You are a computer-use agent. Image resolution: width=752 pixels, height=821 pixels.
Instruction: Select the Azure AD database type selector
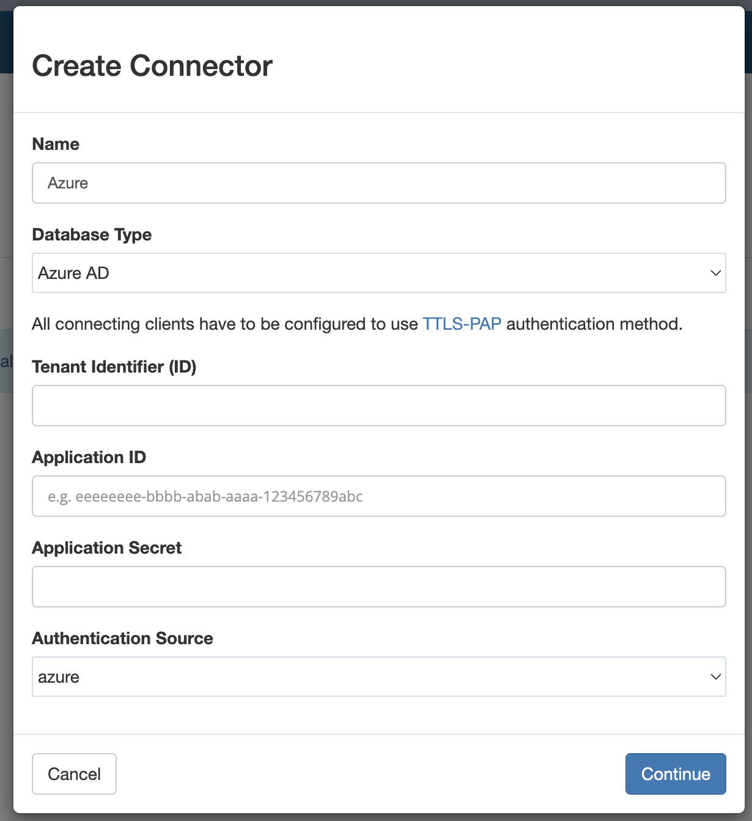click(x=378, y=273)
